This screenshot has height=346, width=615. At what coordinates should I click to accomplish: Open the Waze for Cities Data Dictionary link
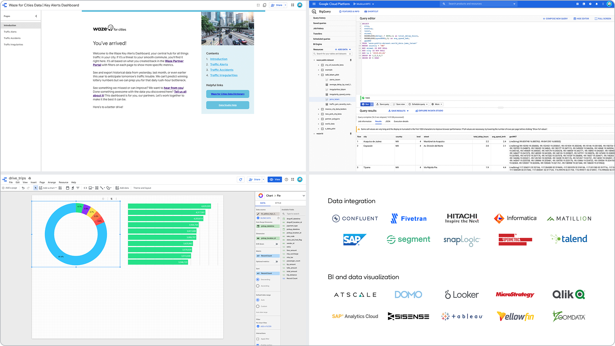tap(228, 94)
